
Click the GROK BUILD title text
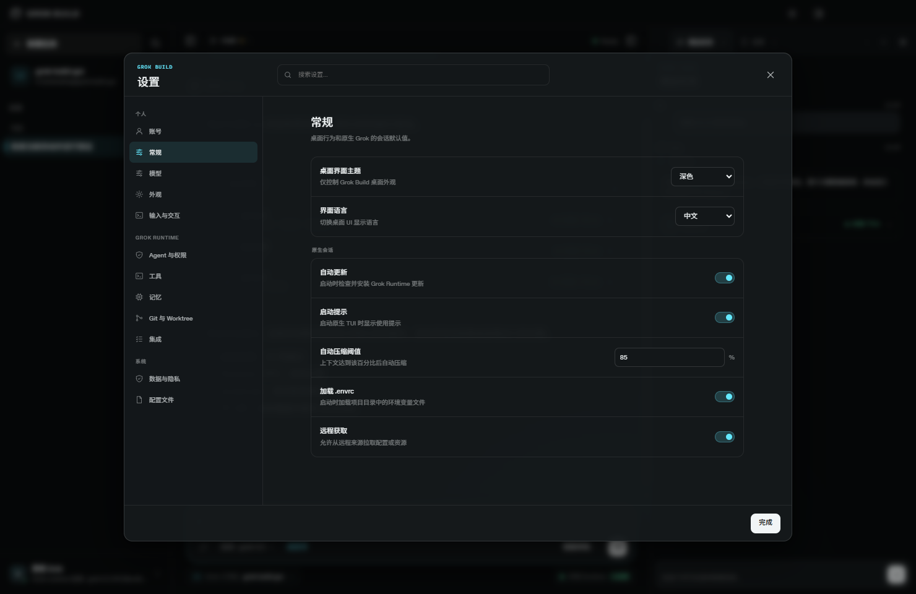(155, 67)
